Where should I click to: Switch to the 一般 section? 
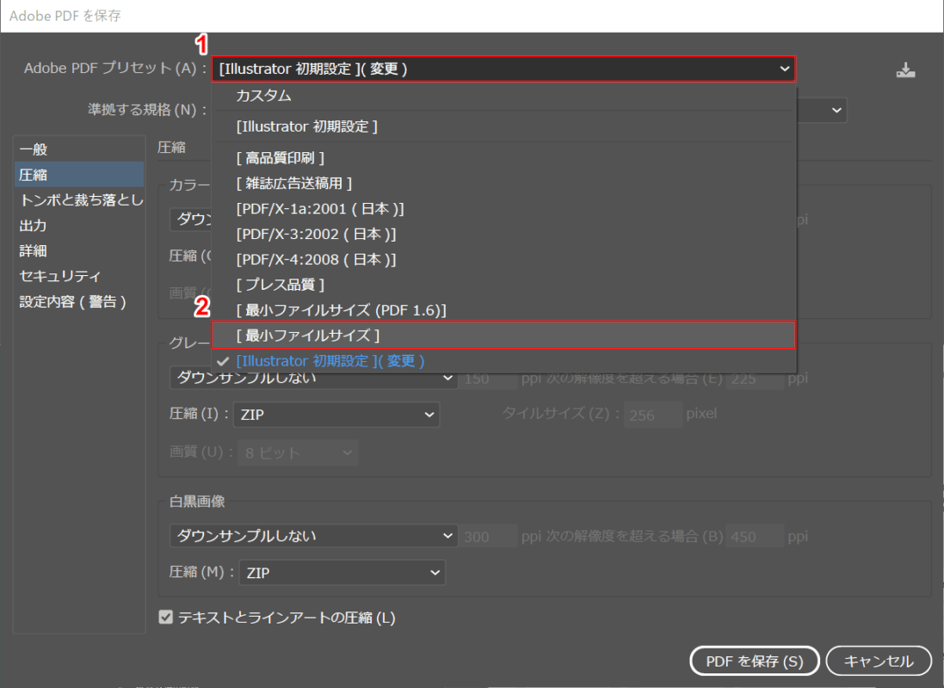[79, 150]
